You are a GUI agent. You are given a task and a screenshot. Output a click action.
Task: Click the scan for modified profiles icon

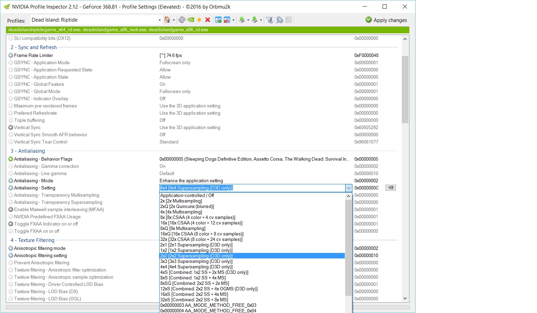pyautogui.click(x=280, y=20)
